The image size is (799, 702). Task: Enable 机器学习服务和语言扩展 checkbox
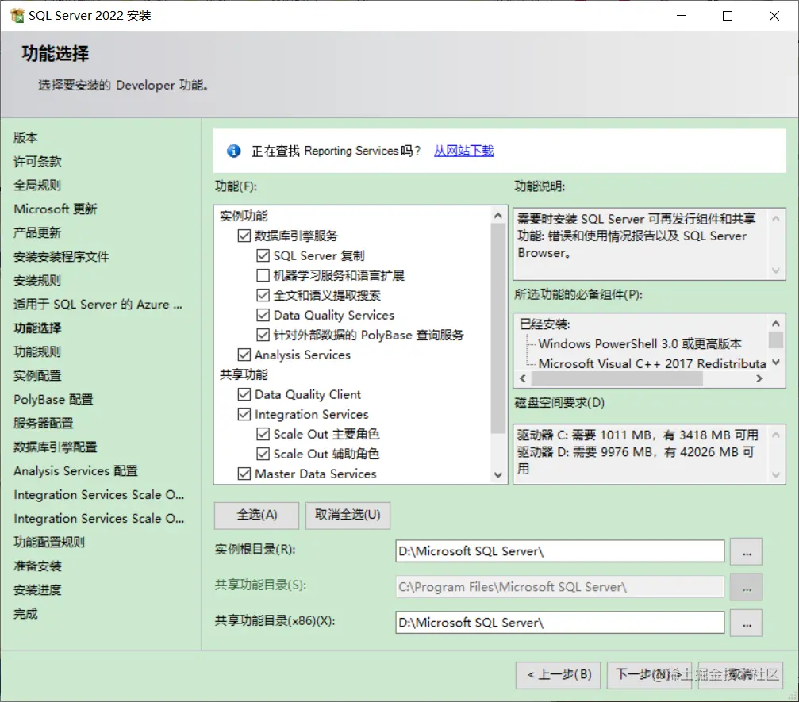click(x=263, y=275)
